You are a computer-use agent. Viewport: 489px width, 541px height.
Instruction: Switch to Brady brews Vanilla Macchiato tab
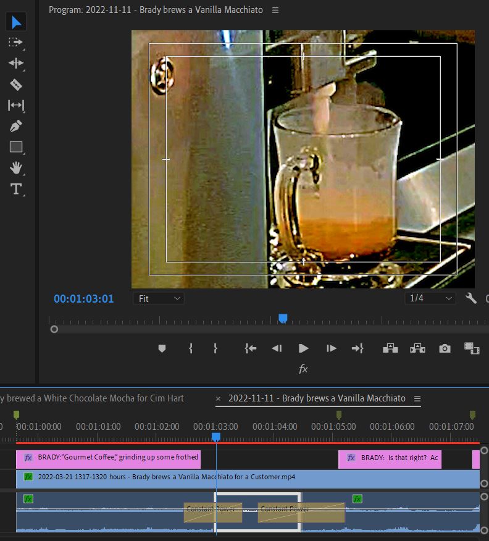point(317,398)
